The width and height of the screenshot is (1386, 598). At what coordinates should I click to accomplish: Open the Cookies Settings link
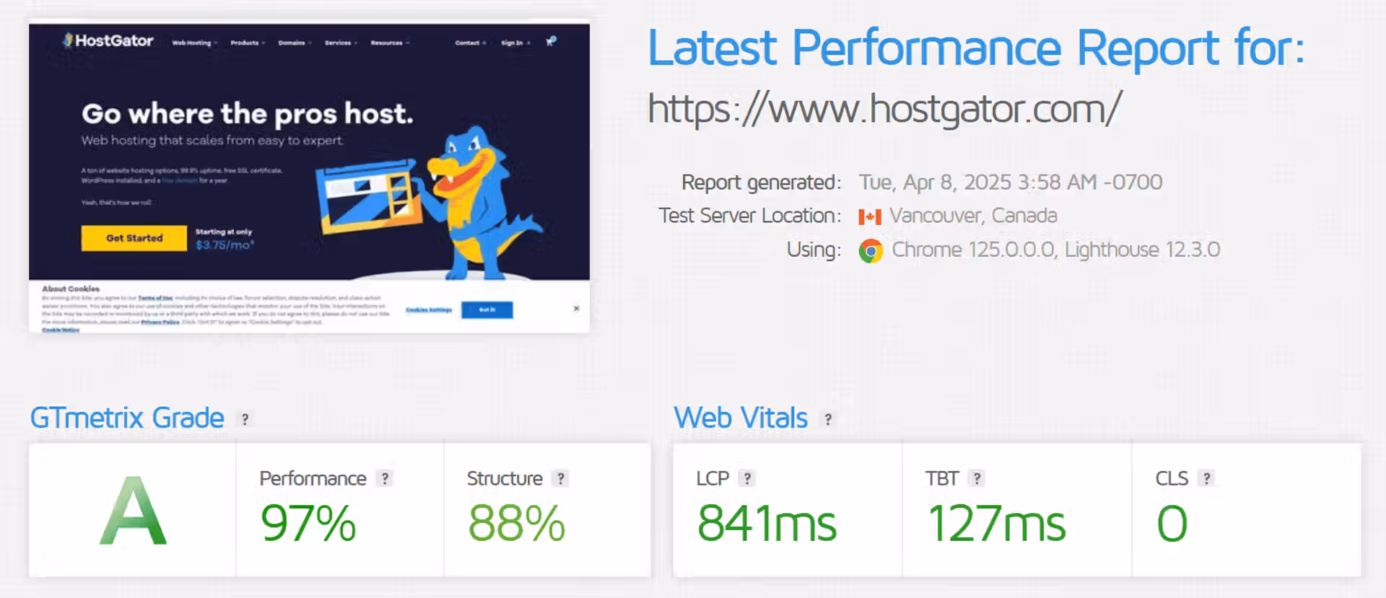(429, 309)
